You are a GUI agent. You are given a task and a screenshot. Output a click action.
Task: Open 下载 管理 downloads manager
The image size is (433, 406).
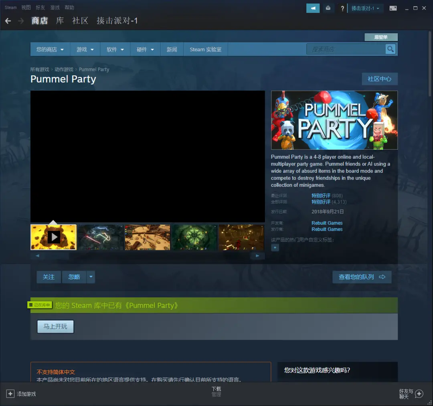[216, 392]
